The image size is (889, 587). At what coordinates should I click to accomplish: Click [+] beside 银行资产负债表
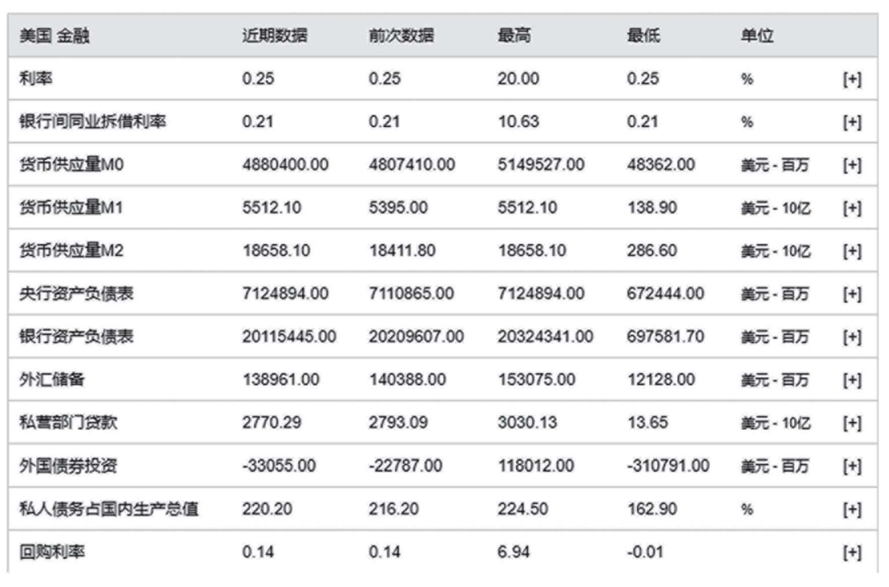[x=852, y=337]
